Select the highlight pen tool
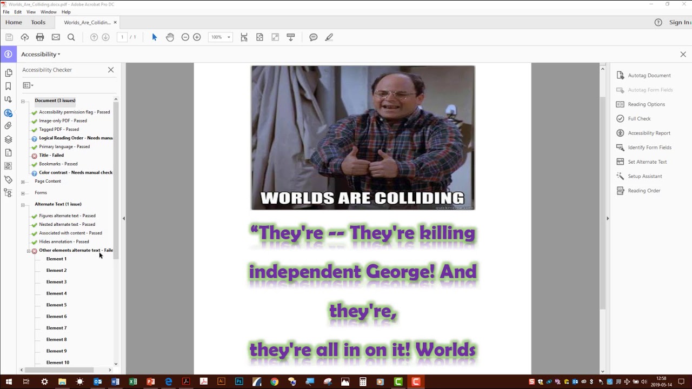 point(329,37)
